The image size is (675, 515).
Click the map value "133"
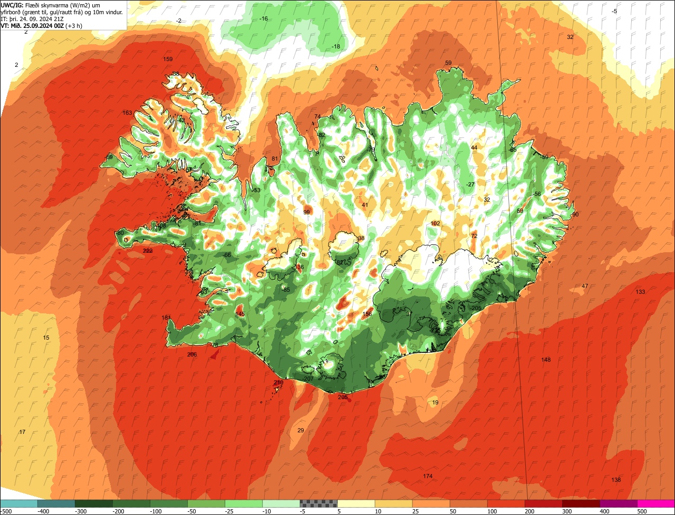(640, 292)
